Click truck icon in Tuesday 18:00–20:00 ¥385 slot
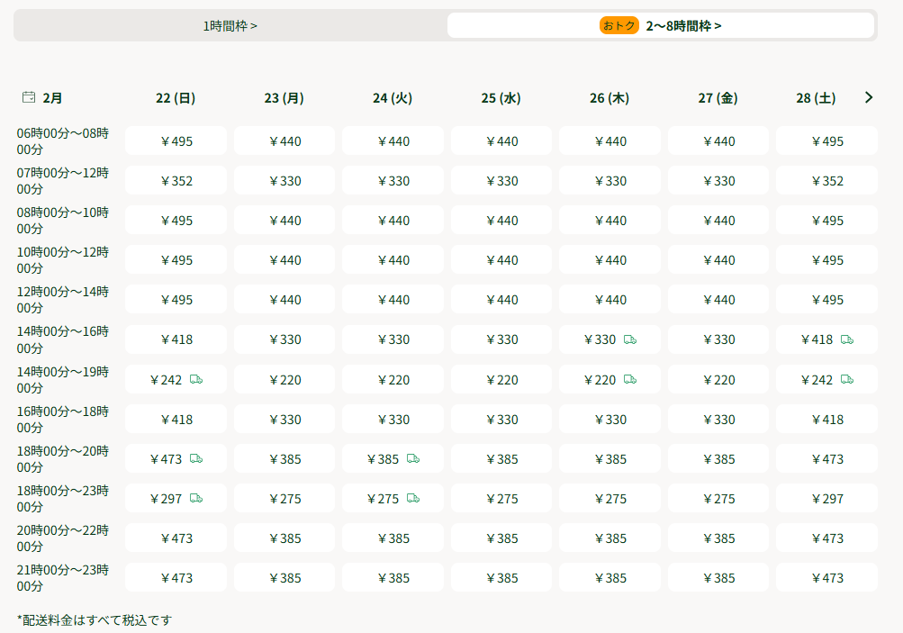The image size is (903, 633). [413, 458]
